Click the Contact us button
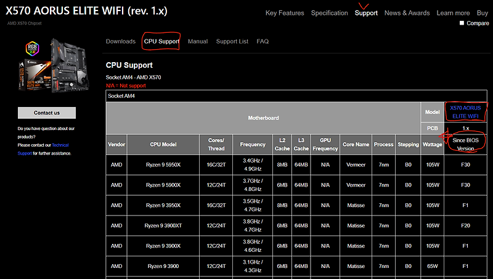This screenshot has height=279, width=493. [47, 113]
